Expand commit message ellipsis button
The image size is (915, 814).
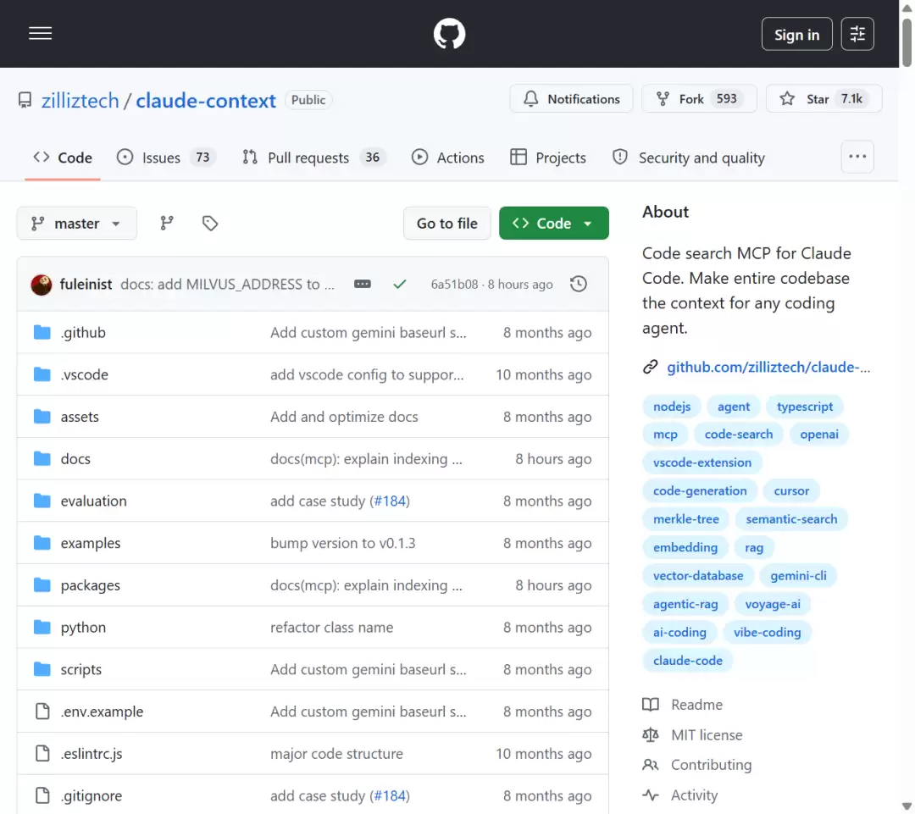coord(363,284)
